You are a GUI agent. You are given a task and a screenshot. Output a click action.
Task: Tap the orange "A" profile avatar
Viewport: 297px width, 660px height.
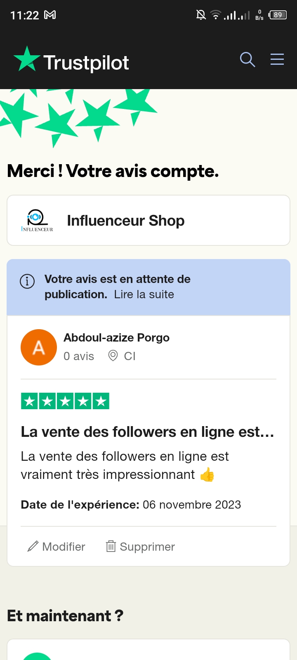(39, 347)
